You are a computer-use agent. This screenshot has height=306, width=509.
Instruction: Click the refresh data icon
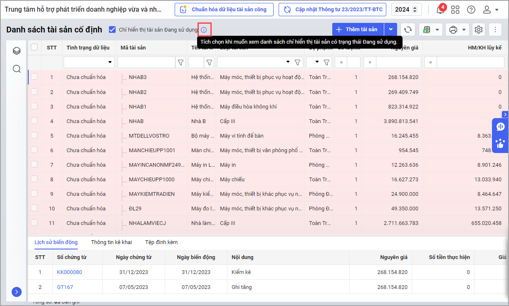click(408, 30)
